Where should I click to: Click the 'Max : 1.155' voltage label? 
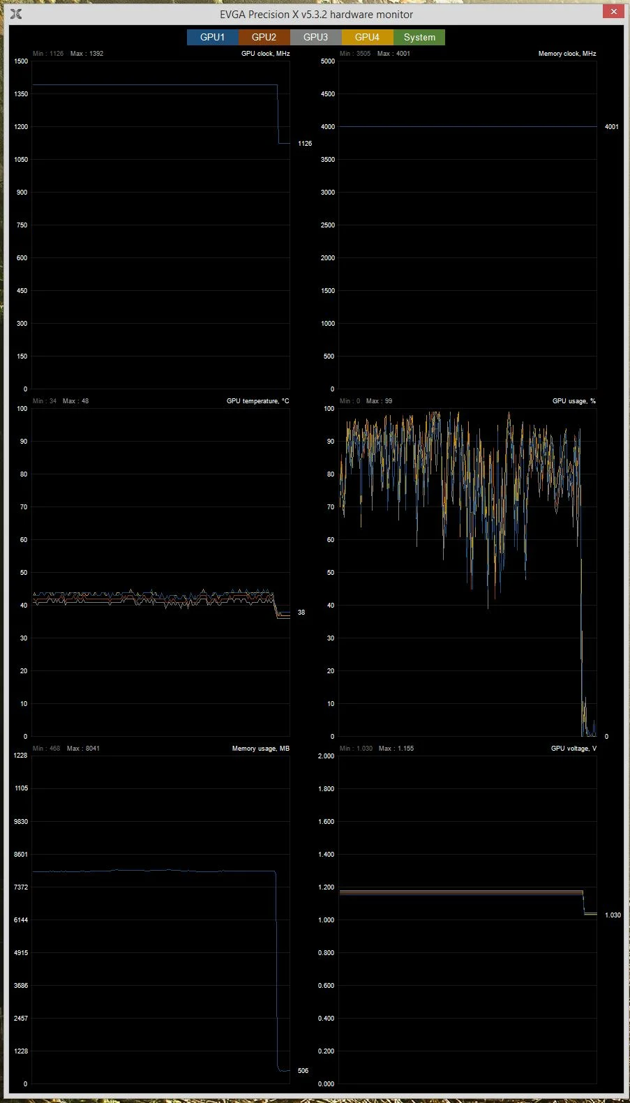(397, 749)
